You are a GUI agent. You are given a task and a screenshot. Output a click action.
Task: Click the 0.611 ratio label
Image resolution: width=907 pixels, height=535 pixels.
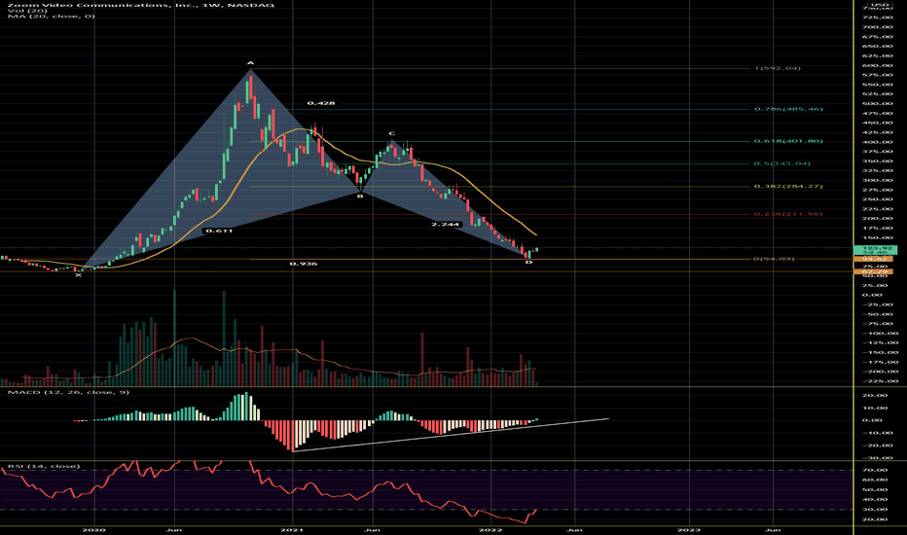click(x=219, y=231)
